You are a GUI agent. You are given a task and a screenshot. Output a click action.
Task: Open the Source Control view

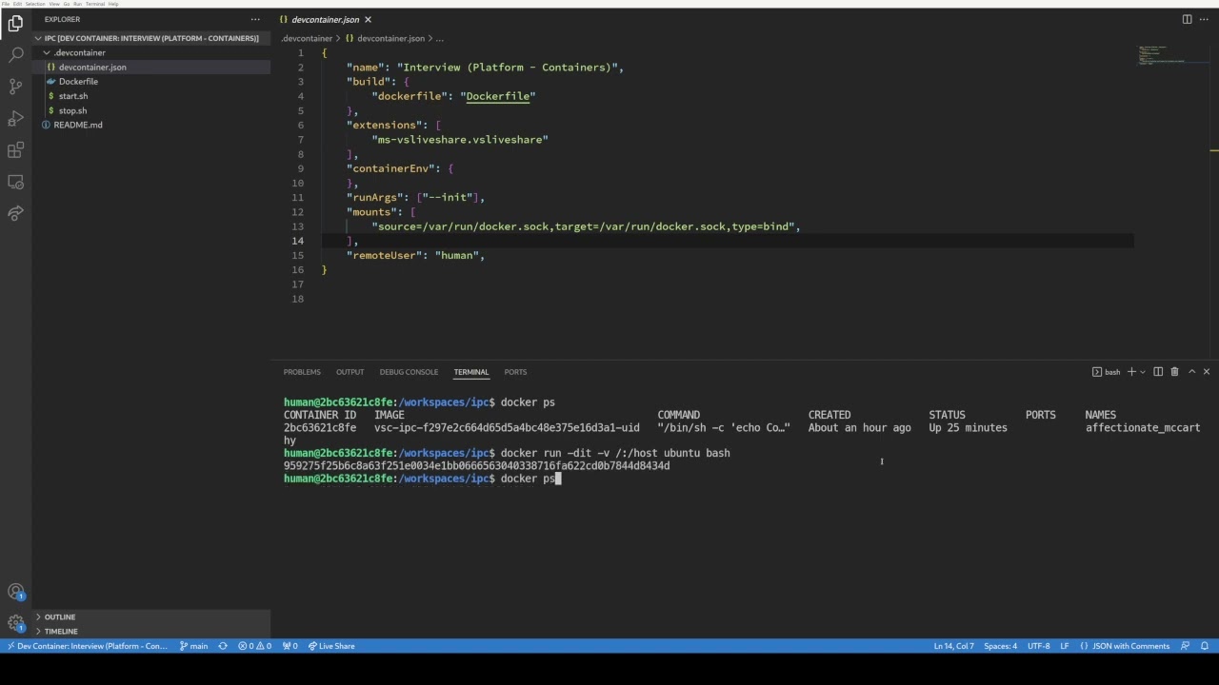15,87
